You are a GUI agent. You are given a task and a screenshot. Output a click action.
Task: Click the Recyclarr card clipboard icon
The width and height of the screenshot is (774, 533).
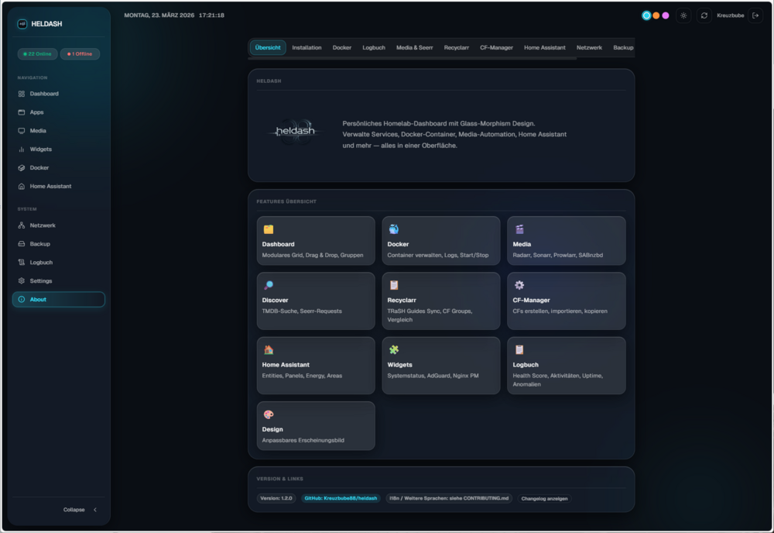(x=393, y=285)
